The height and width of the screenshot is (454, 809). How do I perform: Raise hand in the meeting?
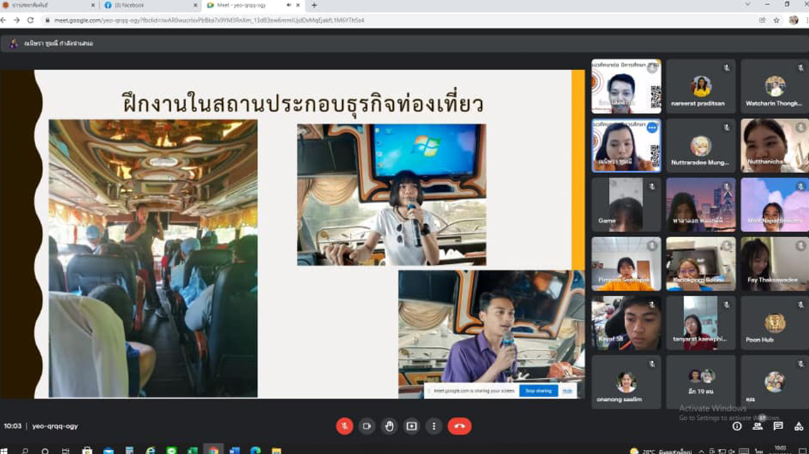click(x=389, y=426)
